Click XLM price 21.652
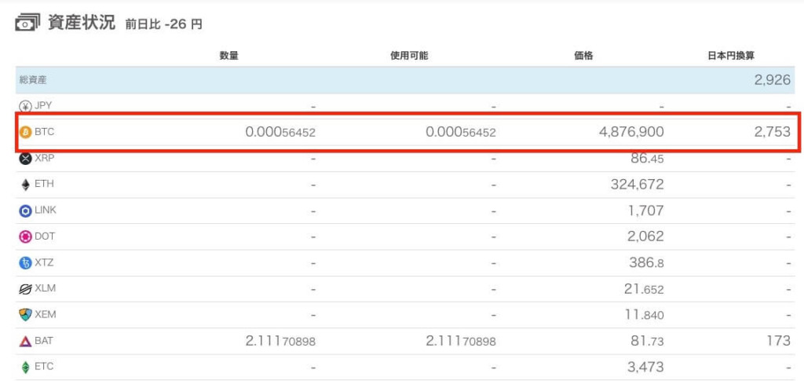 (x=644, y=289)
